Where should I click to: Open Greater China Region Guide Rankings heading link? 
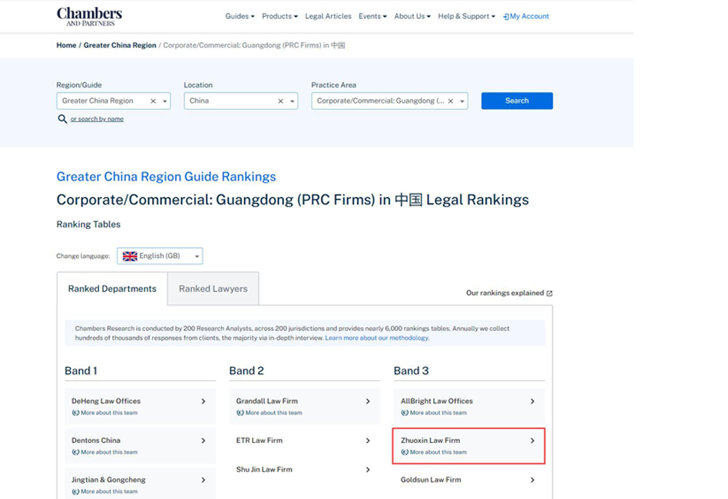coord(166,177)
